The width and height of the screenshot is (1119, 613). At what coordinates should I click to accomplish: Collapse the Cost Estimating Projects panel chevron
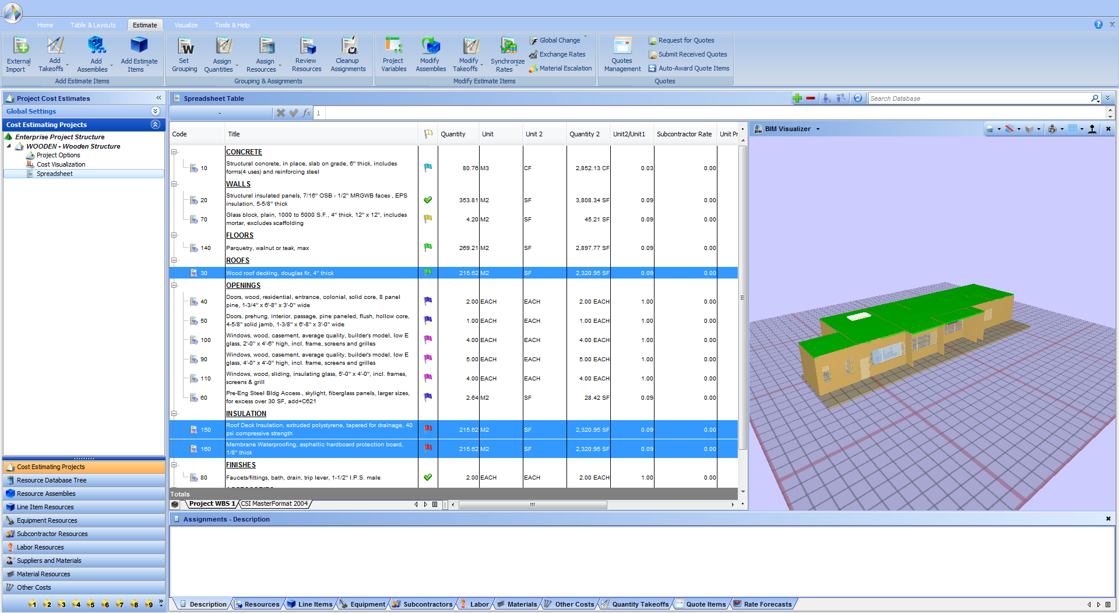pyautogui.click(x=156, y=124)
